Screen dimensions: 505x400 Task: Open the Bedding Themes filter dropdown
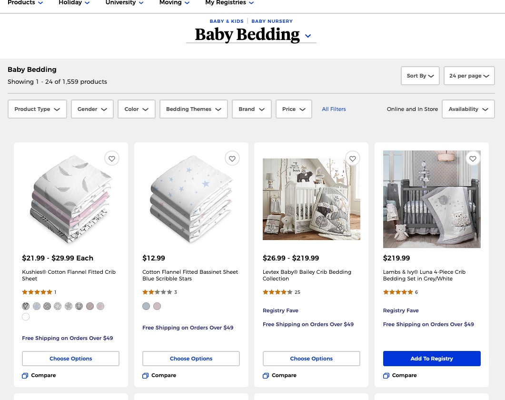[194, 109]
